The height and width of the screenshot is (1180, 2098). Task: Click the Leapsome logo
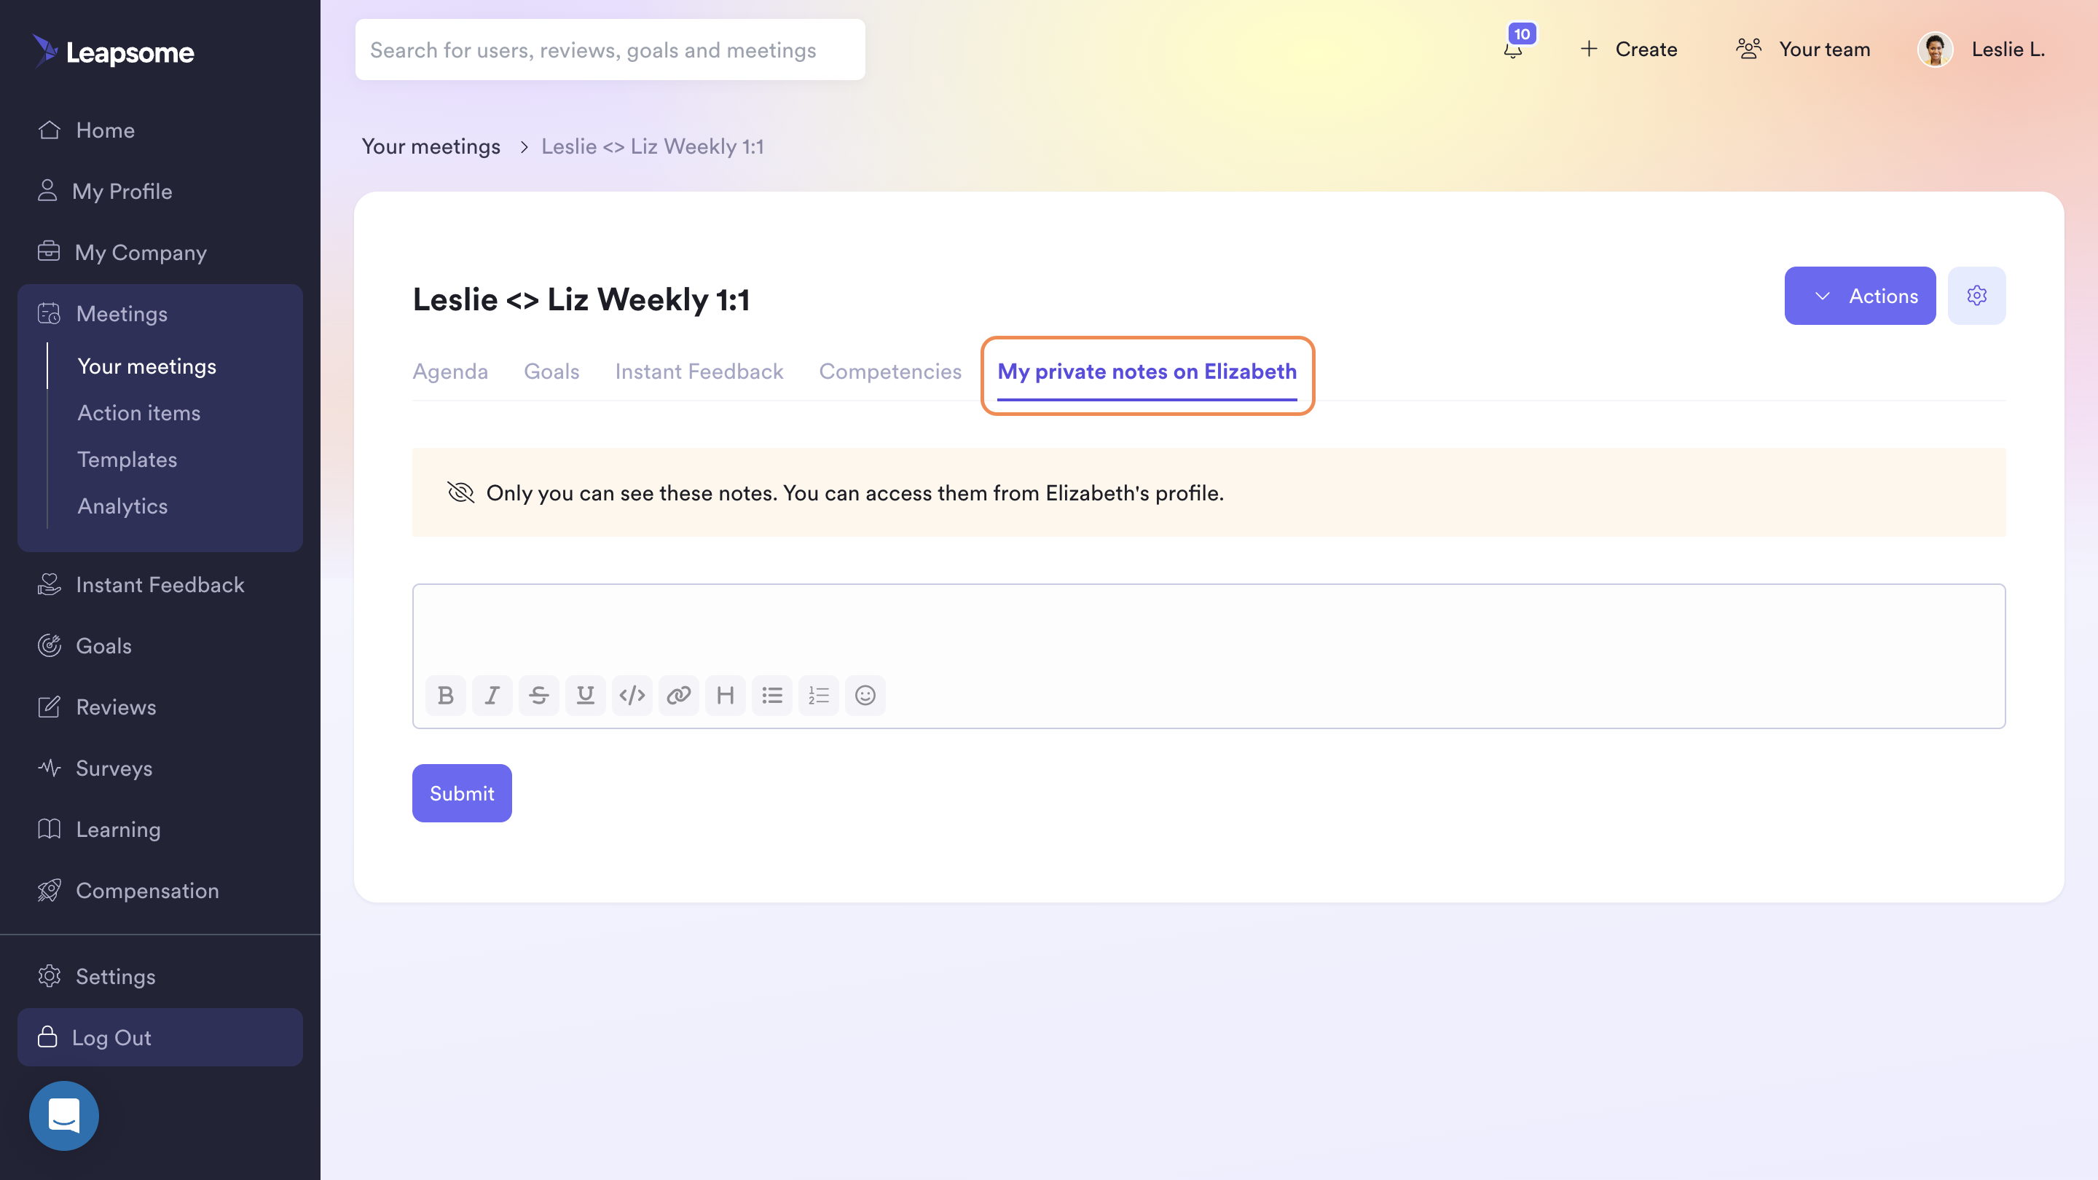pos(113,52)
